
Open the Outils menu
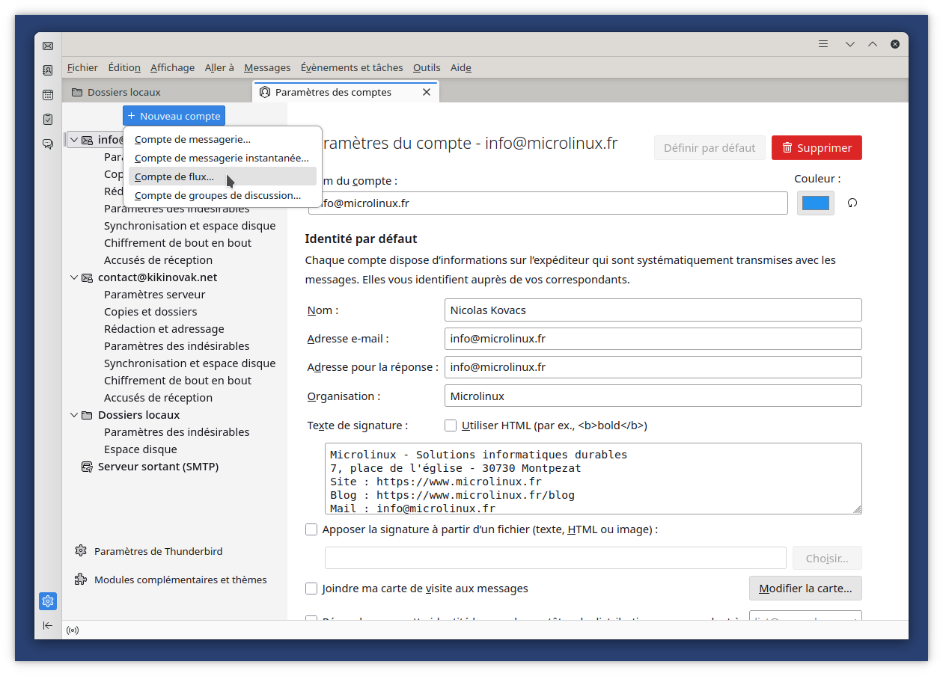coord(427,67)
